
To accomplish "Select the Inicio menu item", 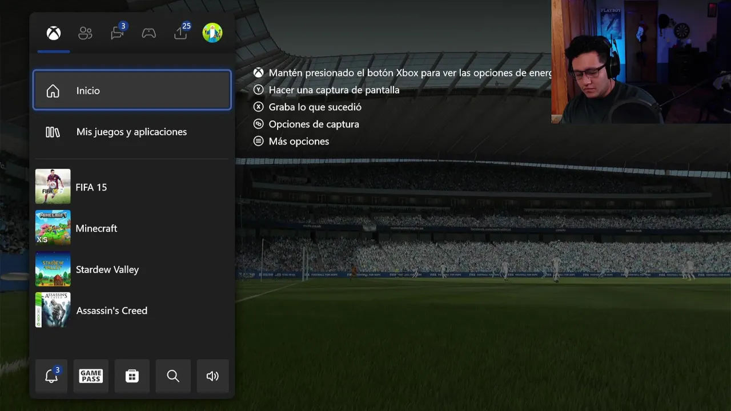I will (132, 90).
